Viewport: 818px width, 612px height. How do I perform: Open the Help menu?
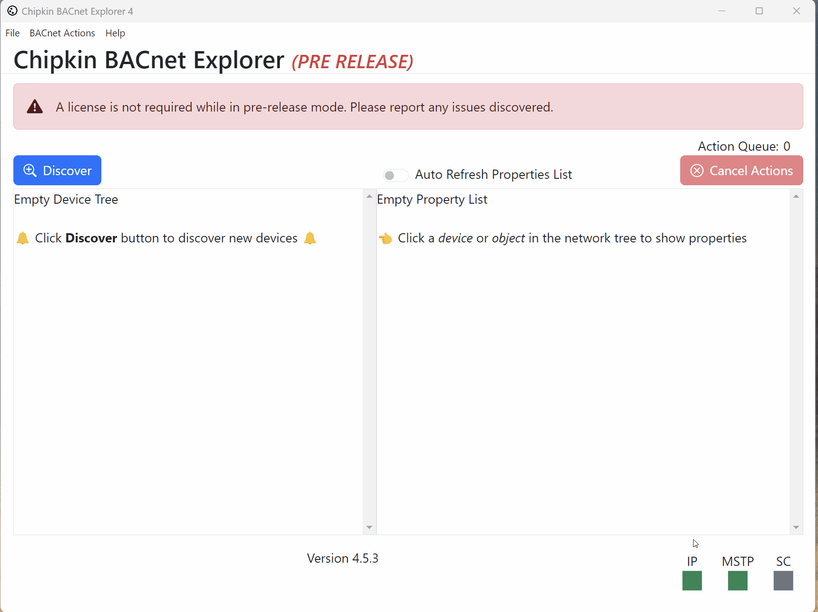(115, 33)
